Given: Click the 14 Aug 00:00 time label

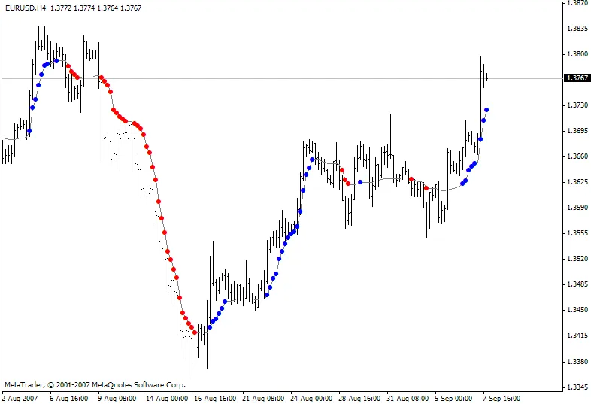Looking at the screenshot, I should (165, 398).
